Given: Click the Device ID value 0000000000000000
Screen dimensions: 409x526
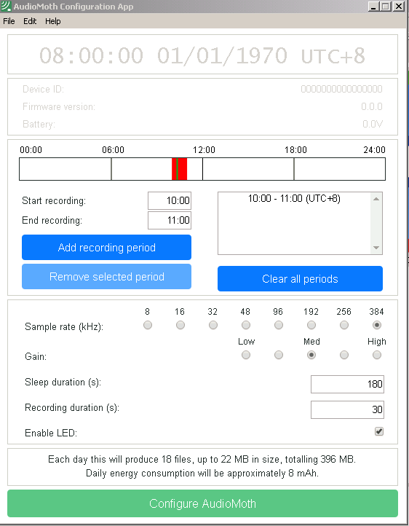Looking at the screenshot, I should pyautogui.click(x=341, y=89).
